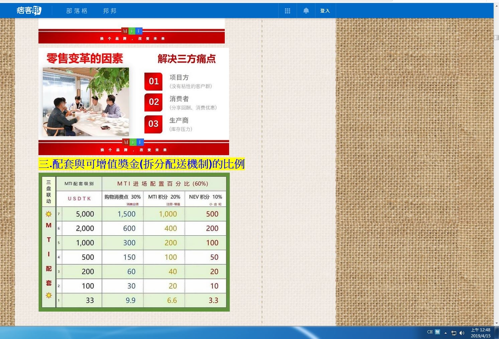499x339 pixels.
Task: Click the 60 cell in the table
Action: [122, 271]
